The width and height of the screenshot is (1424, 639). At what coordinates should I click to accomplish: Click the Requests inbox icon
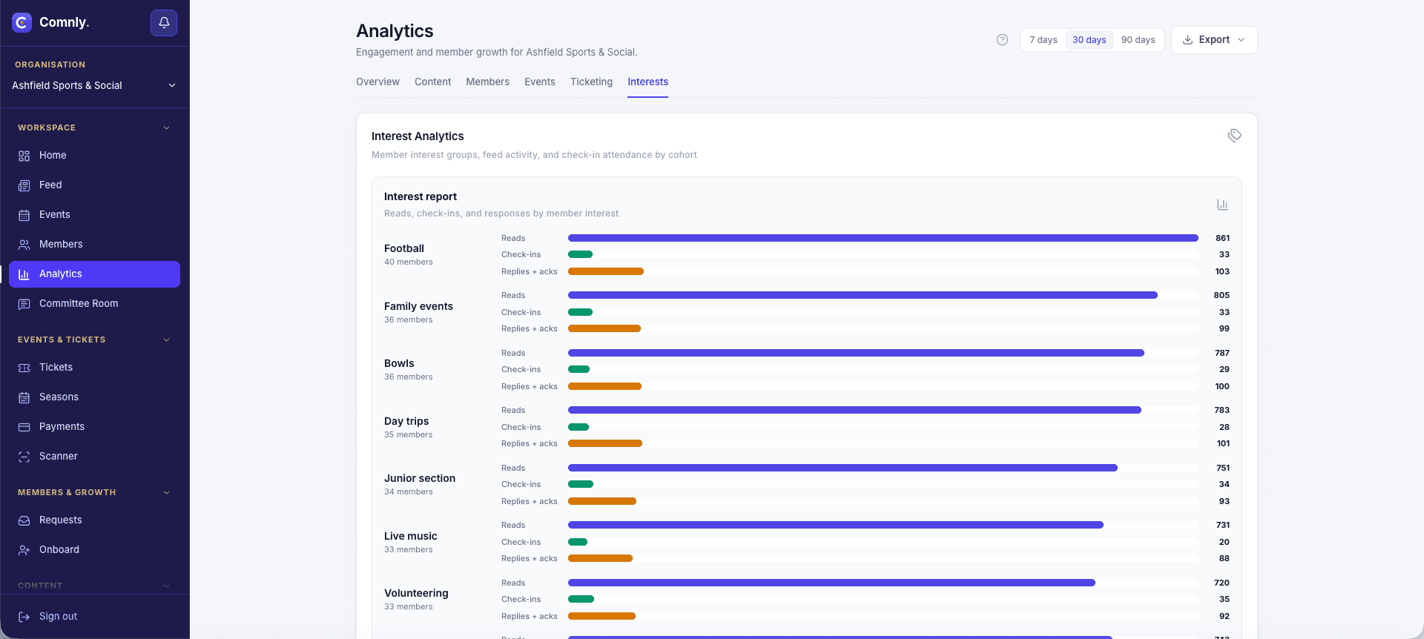click(24, 520)
